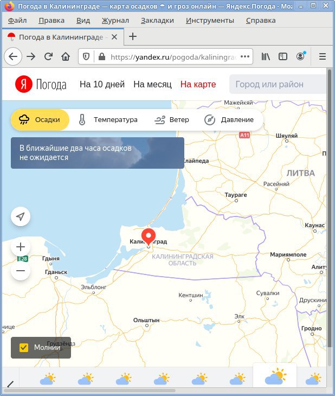Image resolution: width=335 pixels, height=396 pixels.
Task: Open the На месяц forecast link
Action: (x=152, y=84)
